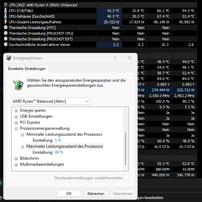Select the Erweiterte Einstellungen tab

(27, 69)
